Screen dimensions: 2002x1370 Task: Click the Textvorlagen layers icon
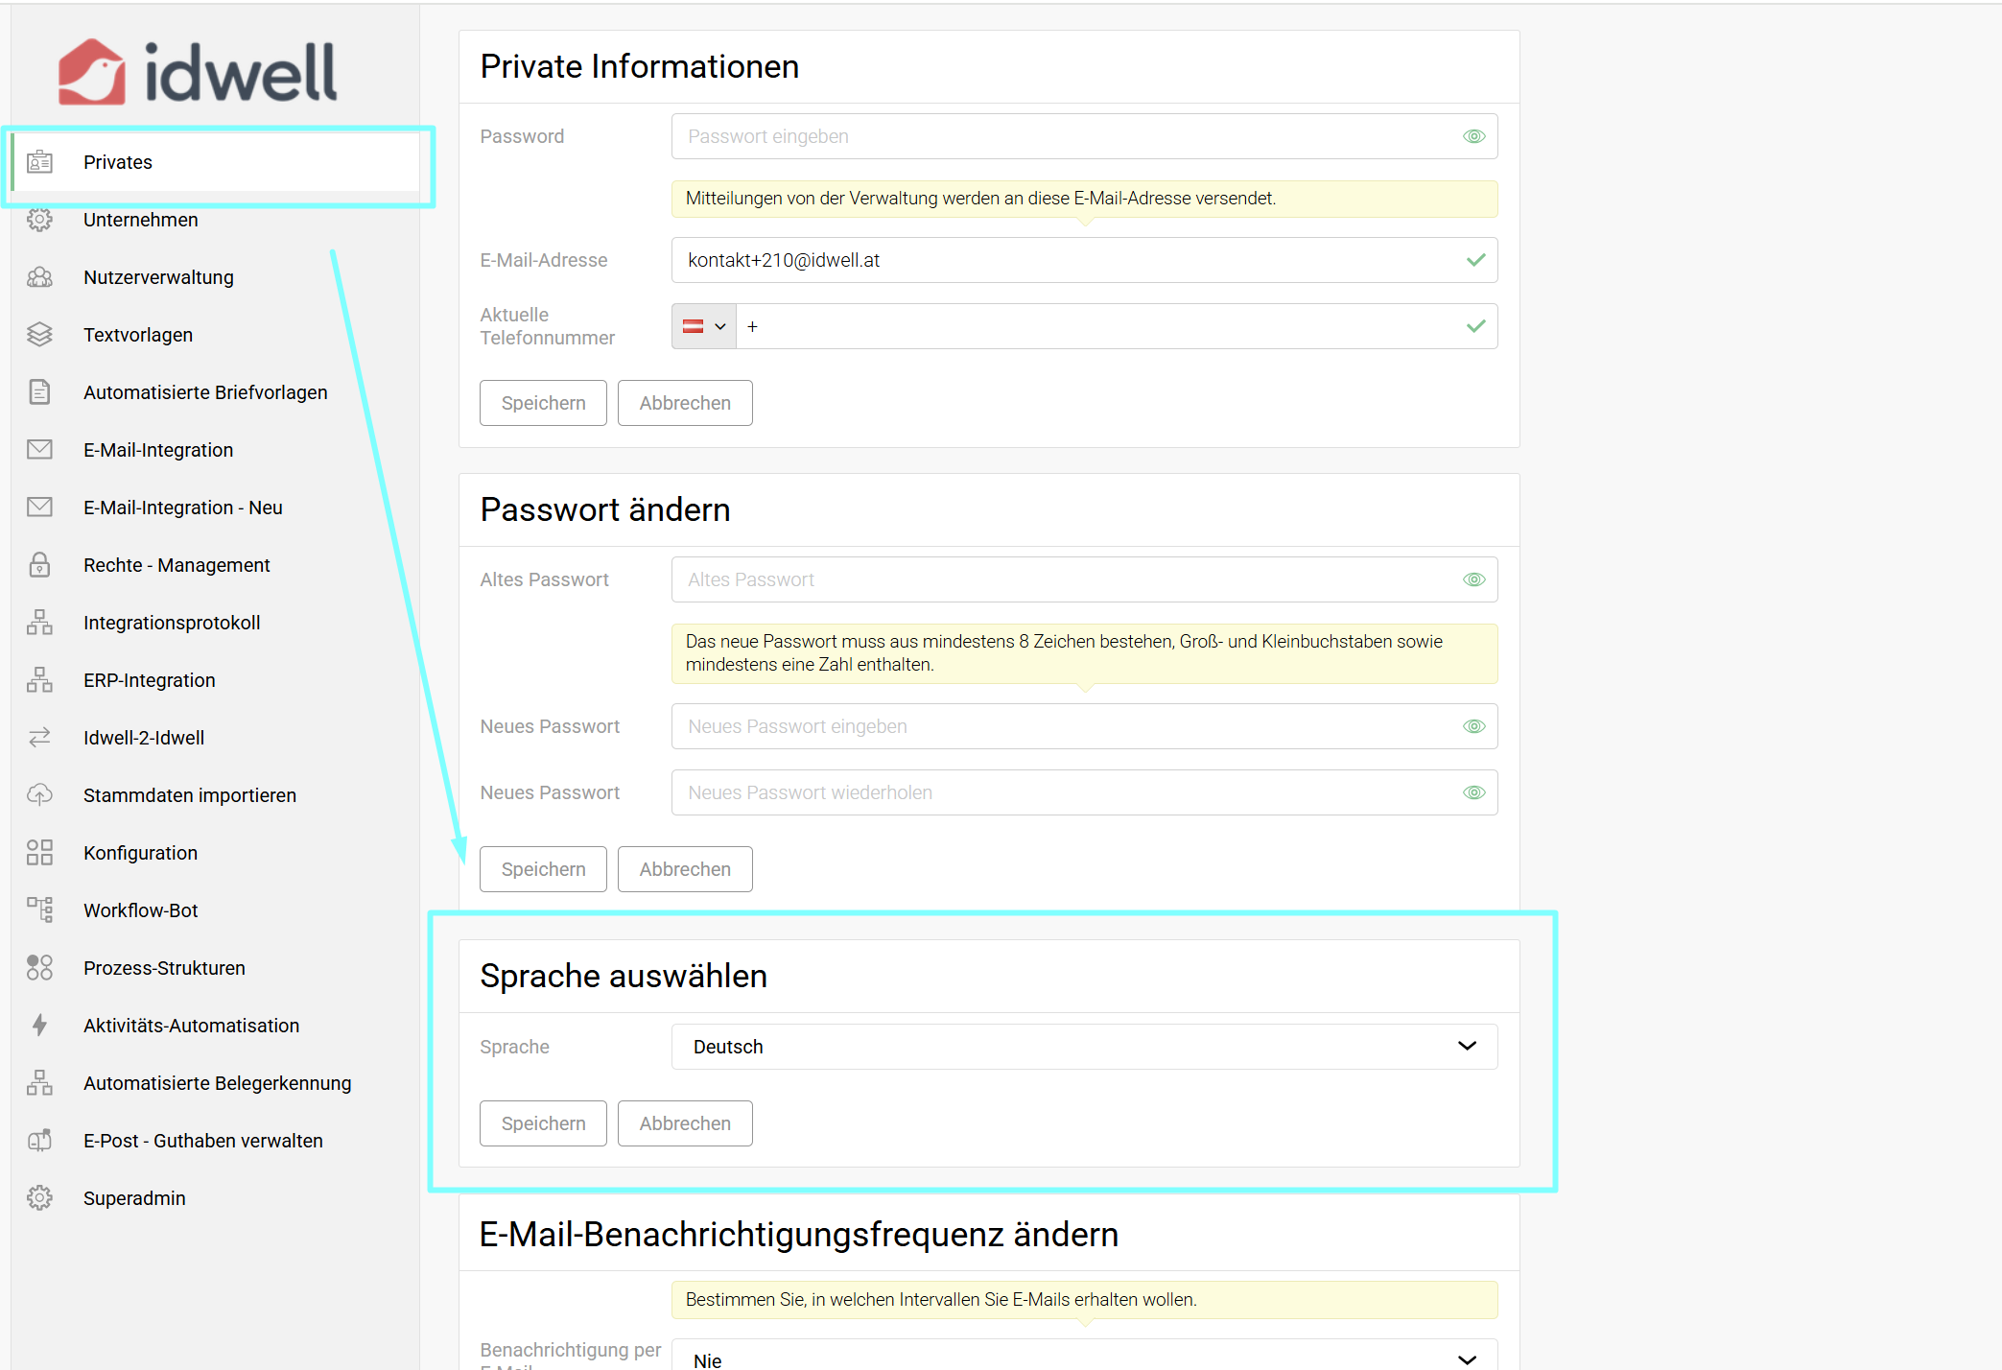(x=39, y=335)
